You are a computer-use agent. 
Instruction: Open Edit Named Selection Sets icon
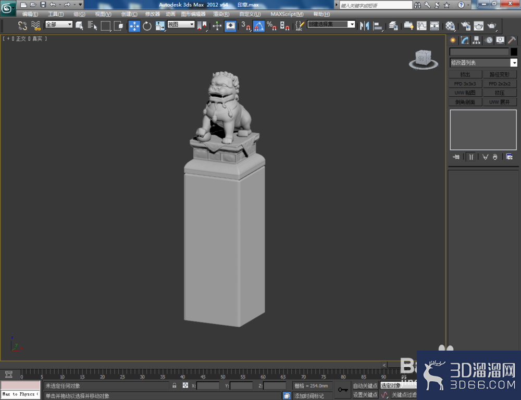tap(300, 26)
